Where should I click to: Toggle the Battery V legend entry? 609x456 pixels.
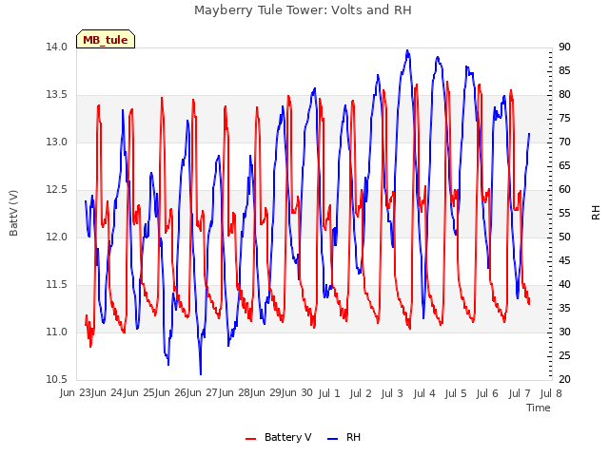coord(279,437)
